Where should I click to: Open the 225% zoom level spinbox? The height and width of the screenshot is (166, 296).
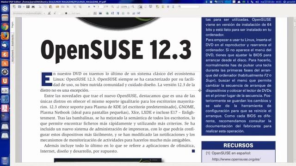125,6
